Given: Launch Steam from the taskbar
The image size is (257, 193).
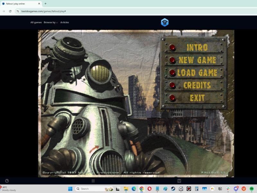Looking at the screenshot, I should (173, 189).
